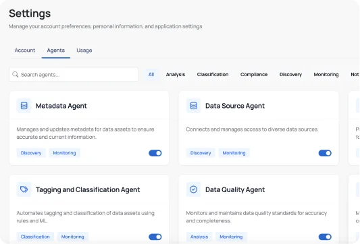This screenshot has height=244, width=360.
Task: Open the Tagging and Classification Agent title
Action: pyautogui.click(x=88, y=189)
